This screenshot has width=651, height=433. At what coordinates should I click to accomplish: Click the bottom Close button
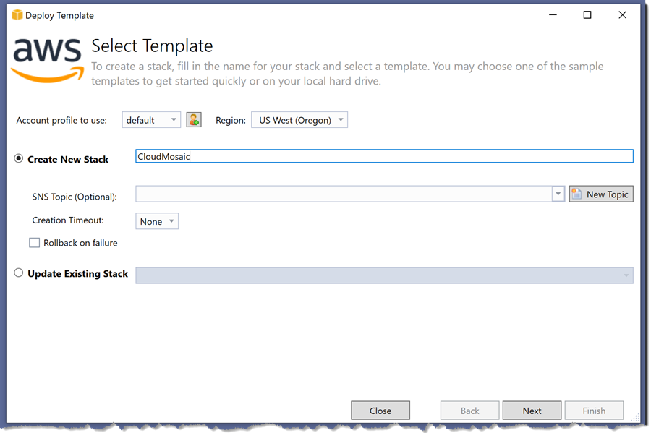pos(380,411)
